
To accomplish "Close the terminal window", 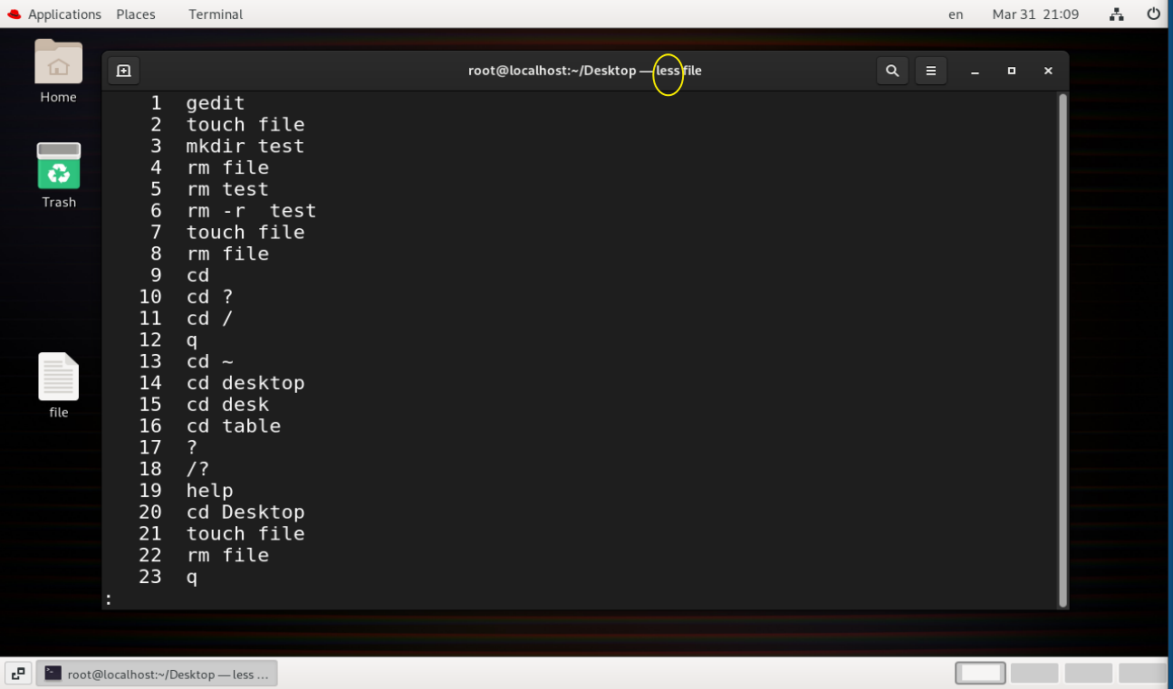I will pos(1048,71).
